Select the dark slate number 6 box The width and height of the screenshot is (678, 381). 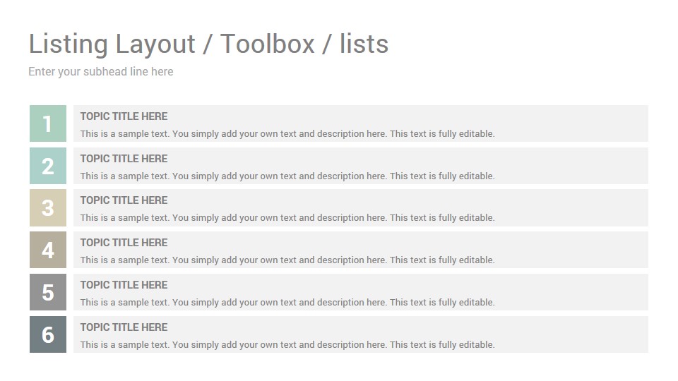coord(48,334)
